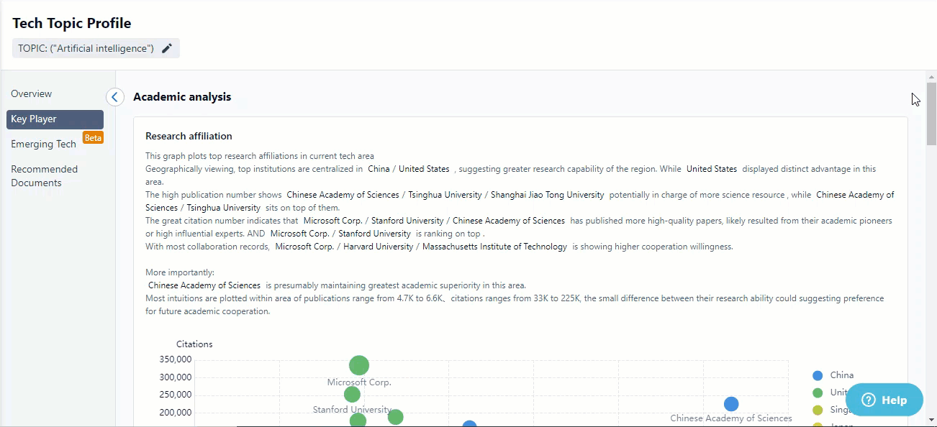Click the United States green legend dot
937x427 pixels.
tap(818, 392)
